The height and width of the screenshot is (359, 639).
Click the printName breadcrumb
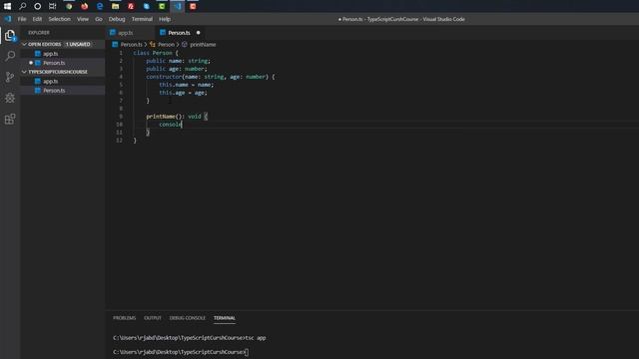pos(203,44)
